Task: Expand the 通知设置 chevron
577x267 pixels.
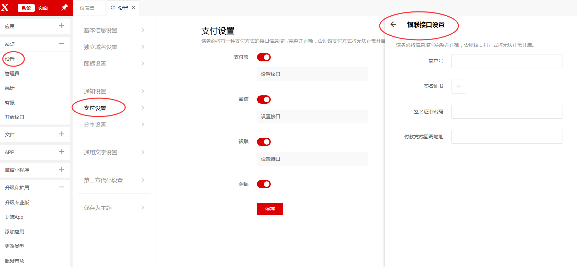Action: [x=143, y=91]
